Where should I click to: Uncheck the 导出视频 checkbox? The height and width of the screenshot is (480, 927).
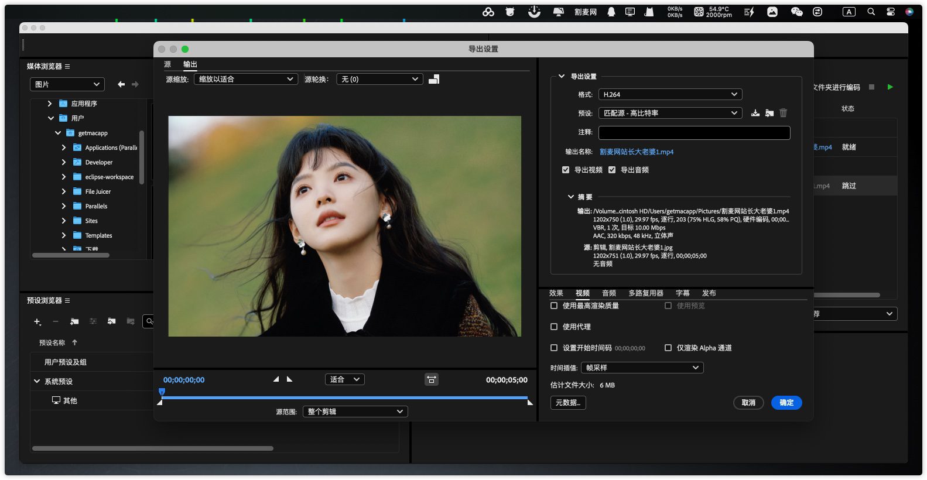pyautogui.click(x=566, y=170)
